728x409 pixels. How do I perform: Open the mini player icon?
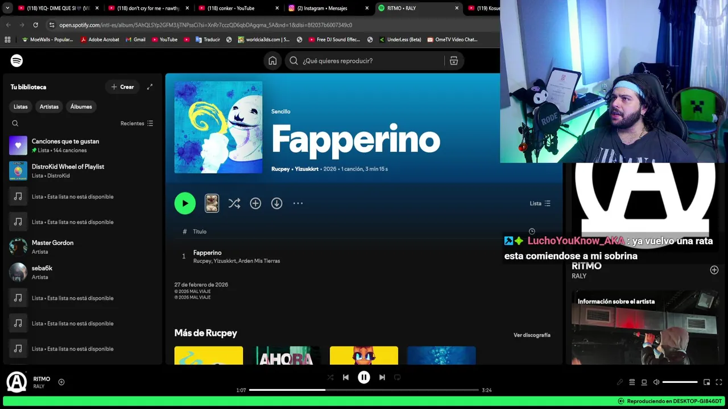[x=706, y=382]
